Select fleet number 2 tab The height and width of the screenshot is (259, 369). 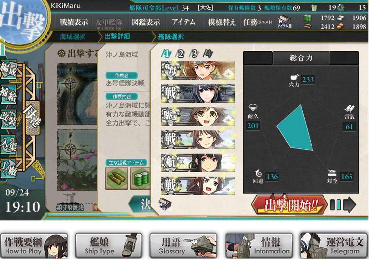pyautogui.click(x=180, y=54)
